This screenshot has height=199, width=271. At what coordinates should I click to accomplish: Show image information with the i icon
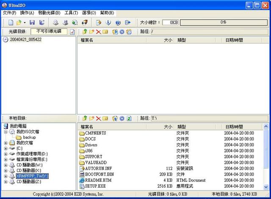tap(108, 22)
